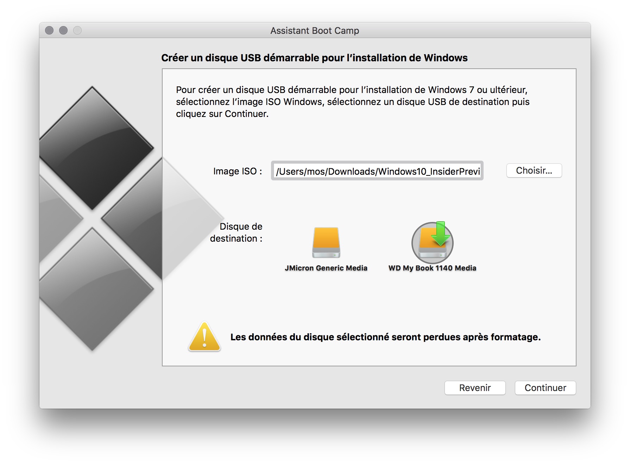This screenshot has height=465, width=630.
Task: Click the yellow warning triangle icon
Action: point(204,337)
